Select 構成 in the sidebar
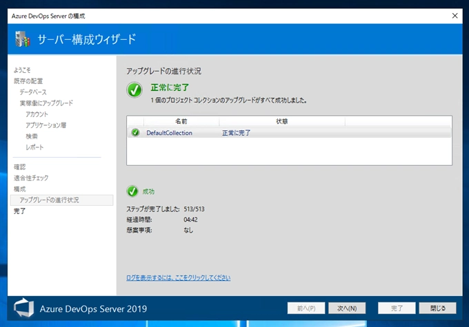 20,189
